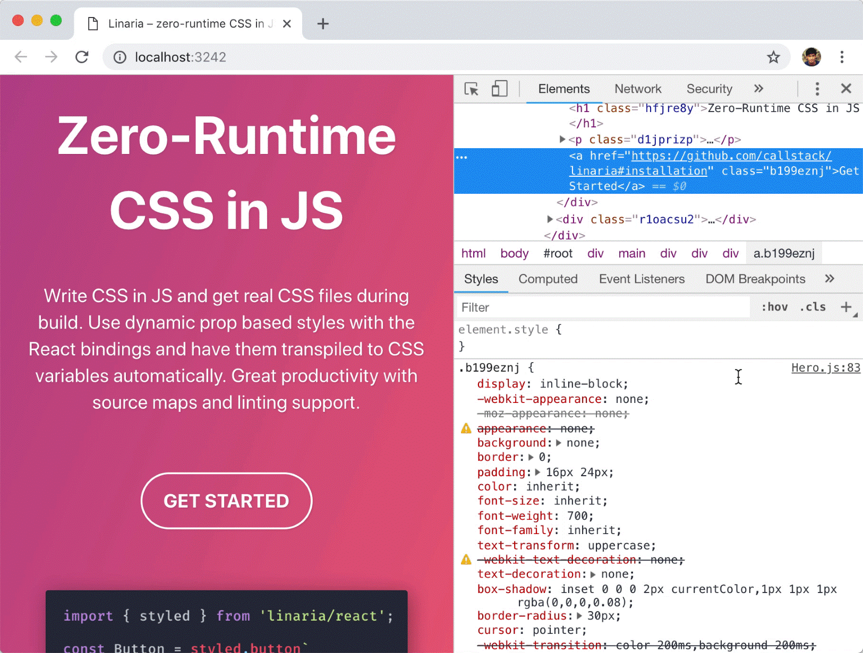Focus the styles Filter input field
The width and height of the screenshot is (863, 653).
coord(603,307)
